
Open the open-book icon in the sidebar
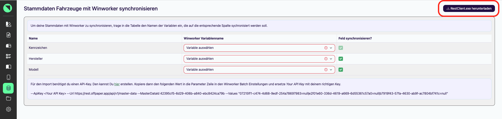pos(8,67)
